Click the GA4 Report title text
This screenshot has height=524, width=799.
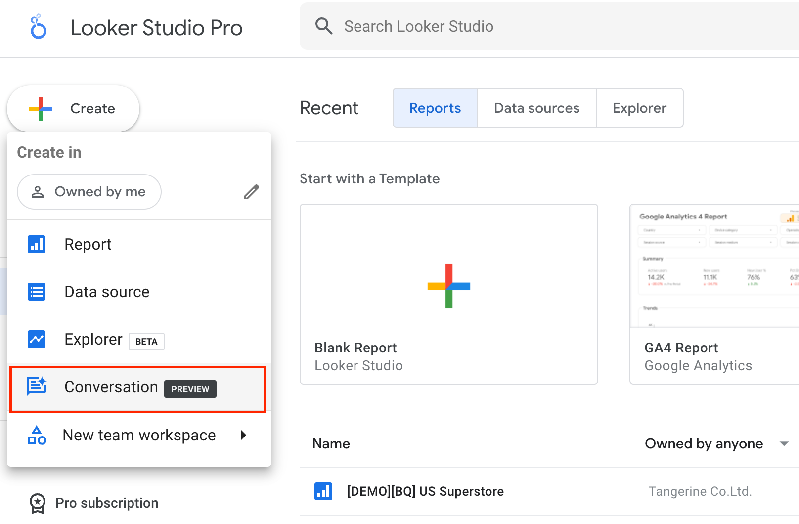click(x=681, y=348)
